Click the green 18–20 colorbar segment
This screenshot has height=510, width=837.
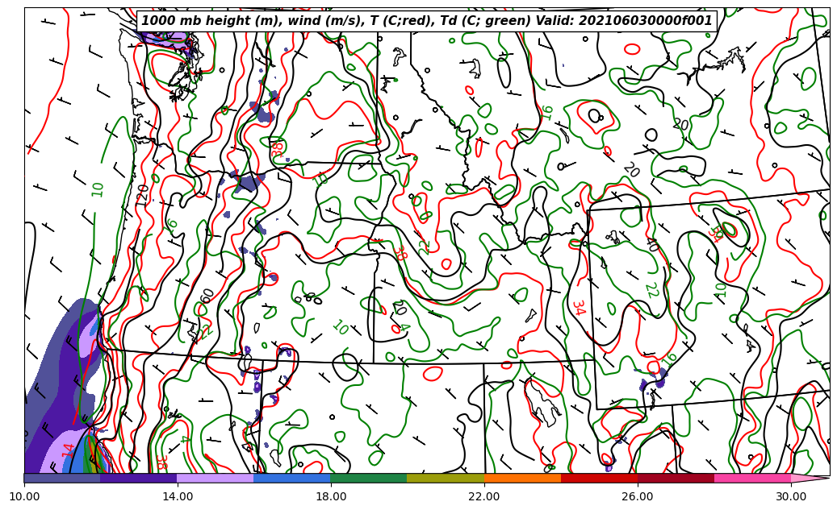(369, 478)
